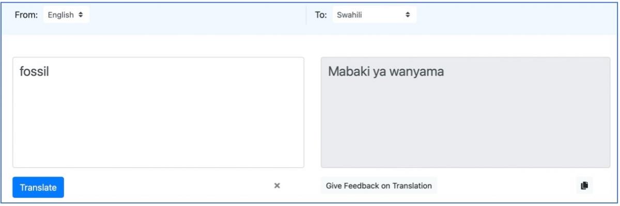Click inside the gray translation output box
This screenshot has width=620, height=206.
click(466, 112)
